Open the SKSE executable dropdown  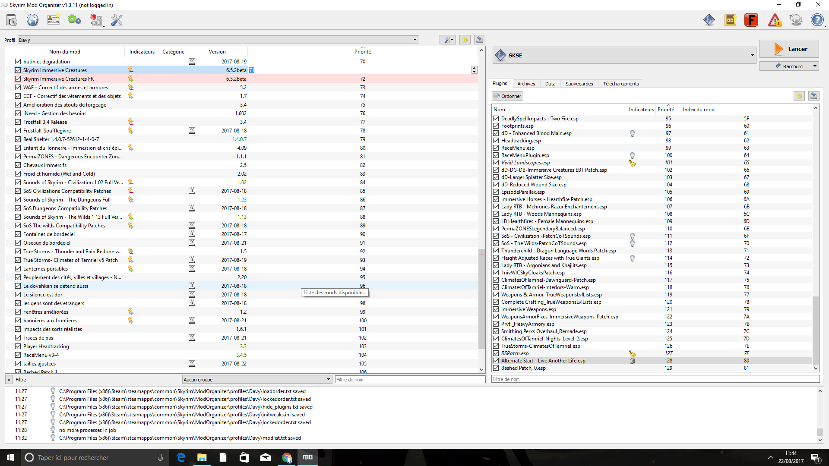(x=624, y=55)
